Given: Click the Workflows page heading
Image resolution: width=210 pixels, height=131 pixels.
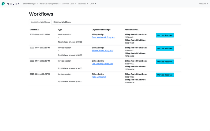Looking at the screenshot, I should point(41,14).
